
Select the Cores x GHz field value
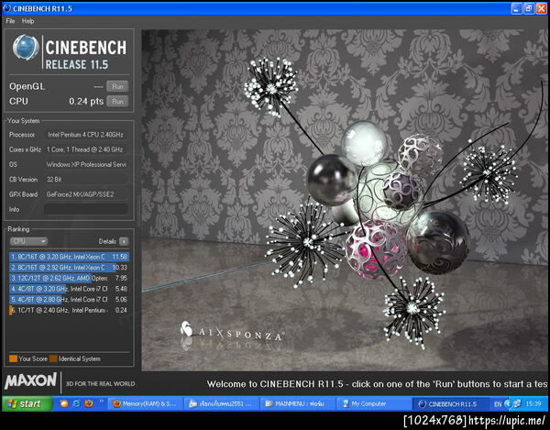click(x=85, y=149)
